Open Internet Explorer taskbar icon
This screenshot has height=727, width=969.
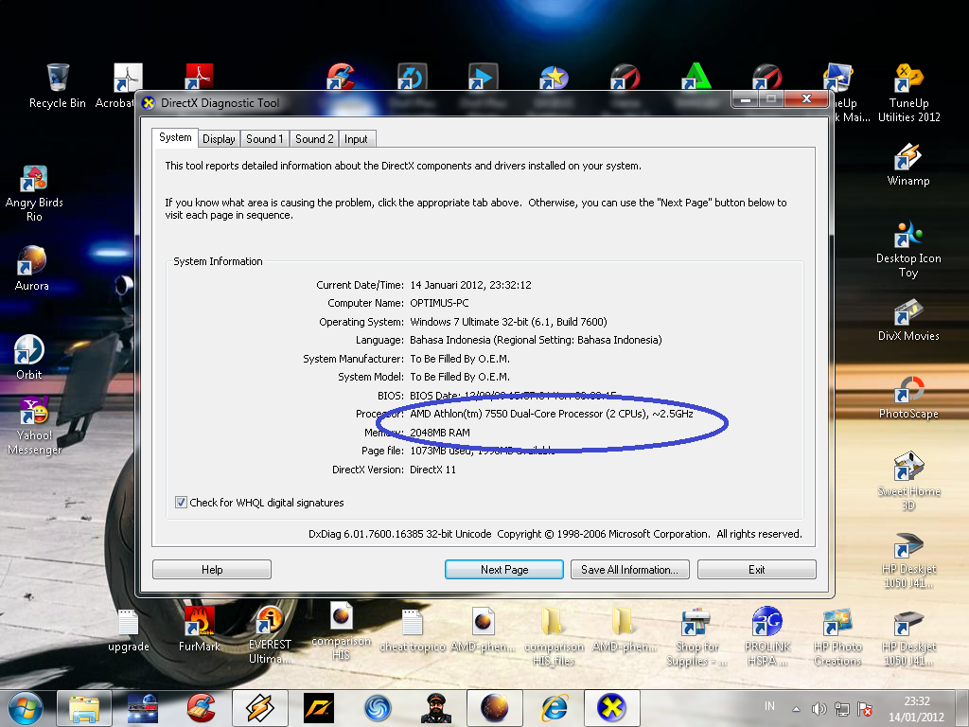coord(555,708)
